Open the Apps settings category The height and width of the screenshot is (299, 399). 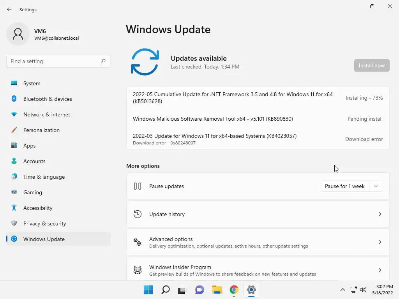click(x=58, y=146)
